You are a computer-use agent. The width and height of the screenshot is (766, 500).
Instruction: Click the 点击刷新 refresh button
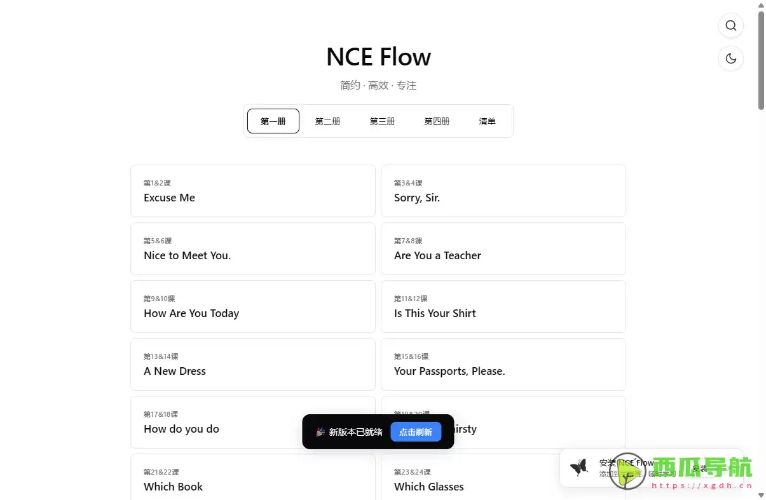pos(416,431)
